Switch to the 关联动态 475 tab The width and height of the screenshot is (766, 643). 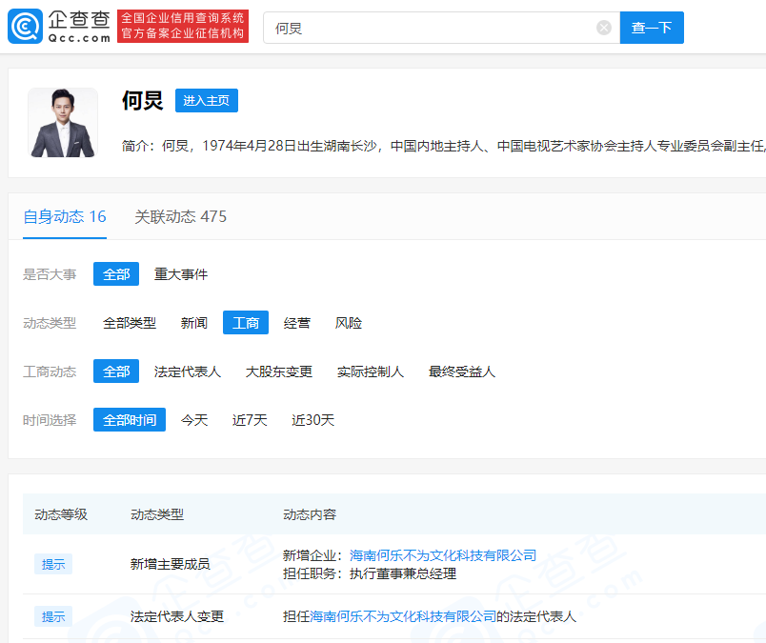(x=180, y=216)
